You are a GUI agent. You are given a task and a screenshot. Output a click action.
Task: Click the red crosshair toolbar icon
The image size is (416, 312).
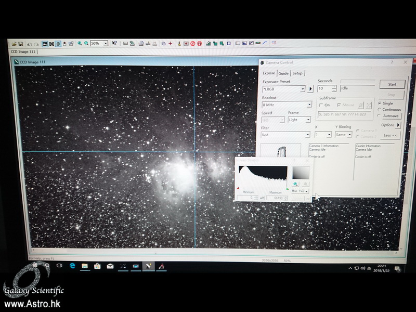coord(171,44)
